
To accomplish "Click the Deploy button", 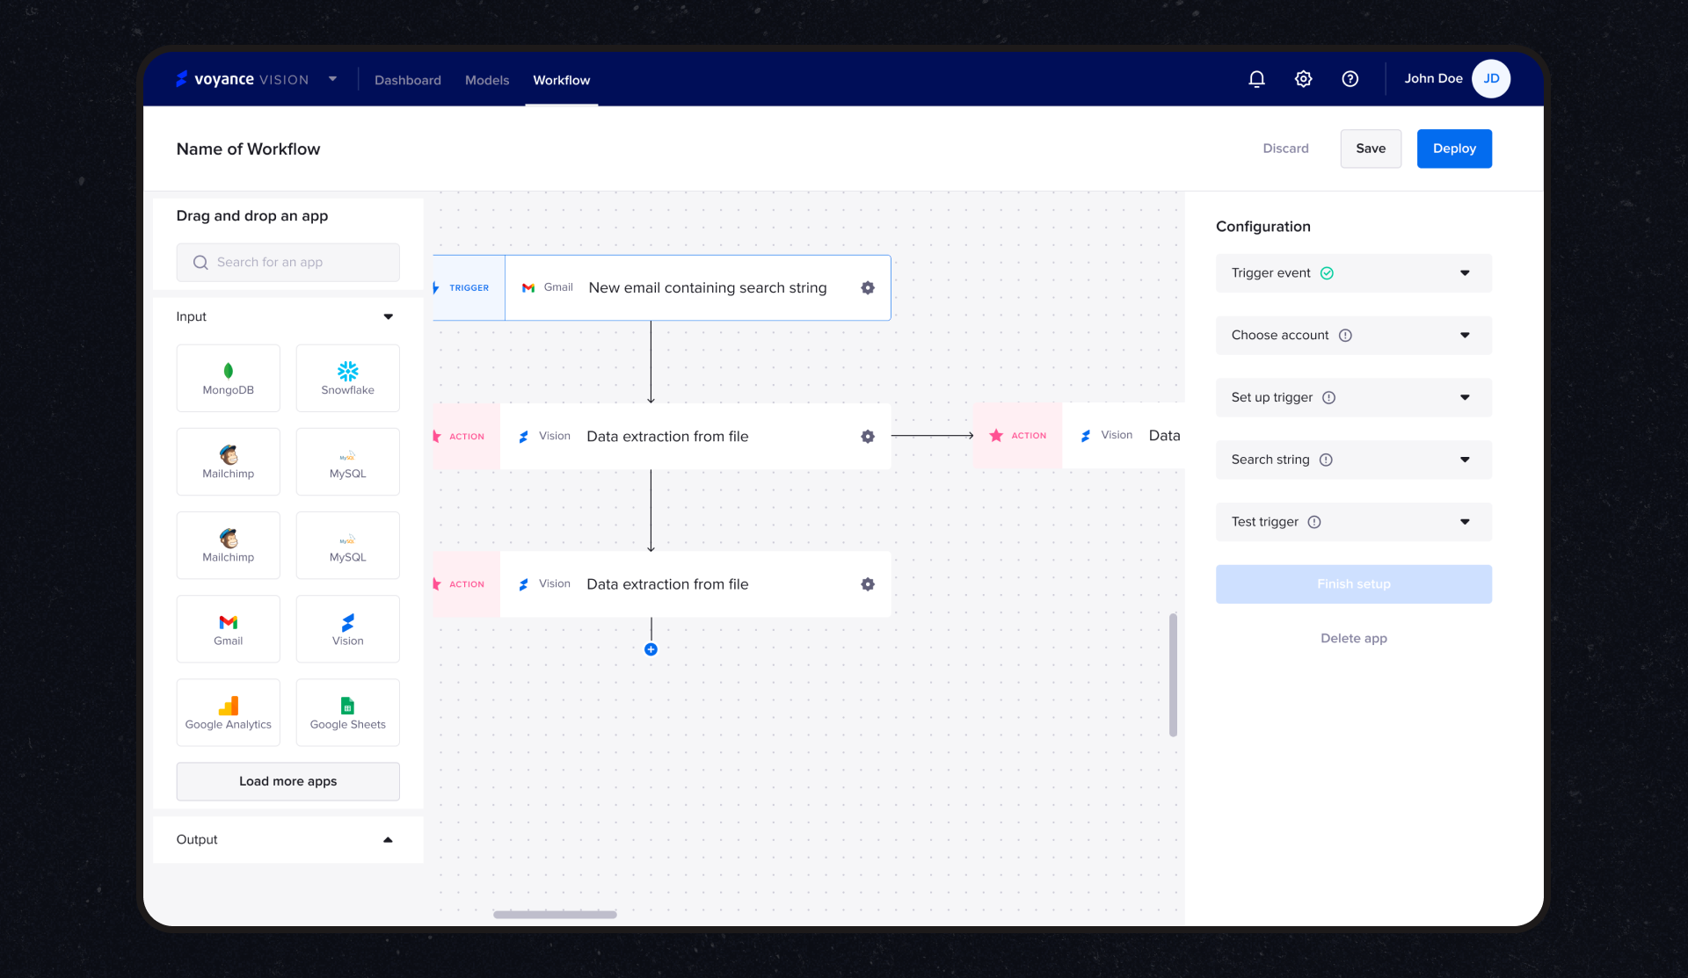I will click(x=1453, y=149).
